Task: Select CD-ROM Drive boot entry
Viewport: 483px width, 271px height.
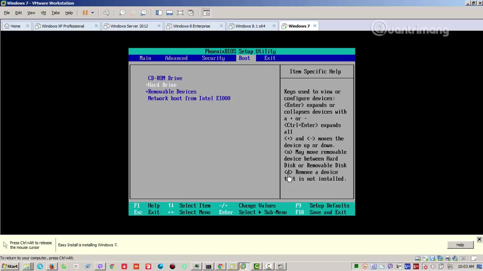Action: [165, 78]
